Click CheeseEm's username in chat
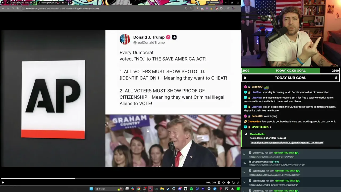Screen dimensions: 341x192 [254, 122]
